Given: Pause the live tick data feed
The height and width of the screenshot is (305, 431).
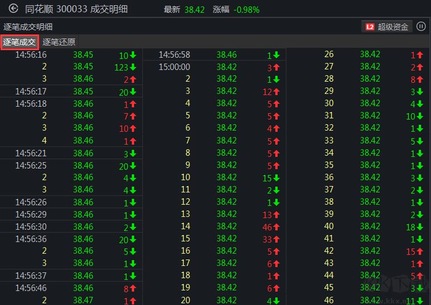Looking at the screenshot, I should (x=421, y=26).
